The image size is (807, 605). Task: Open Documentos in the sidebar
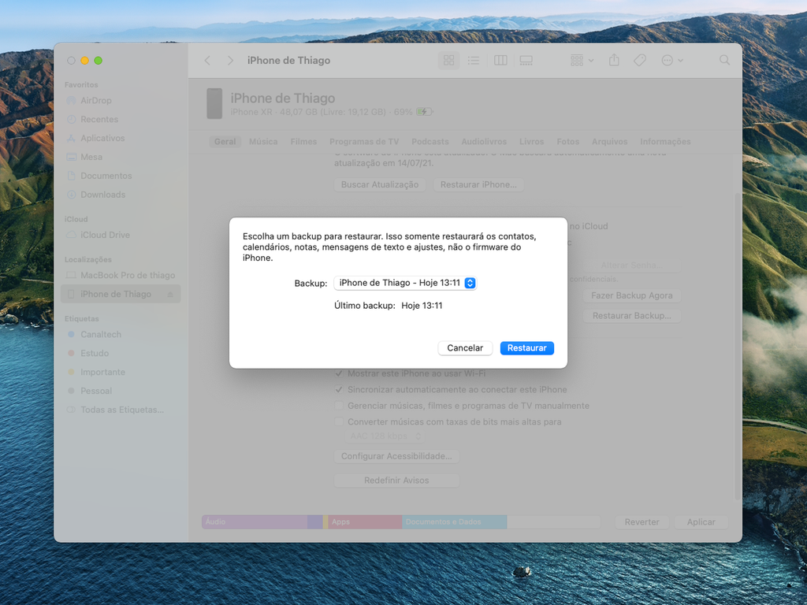click(x=106, y=176)
